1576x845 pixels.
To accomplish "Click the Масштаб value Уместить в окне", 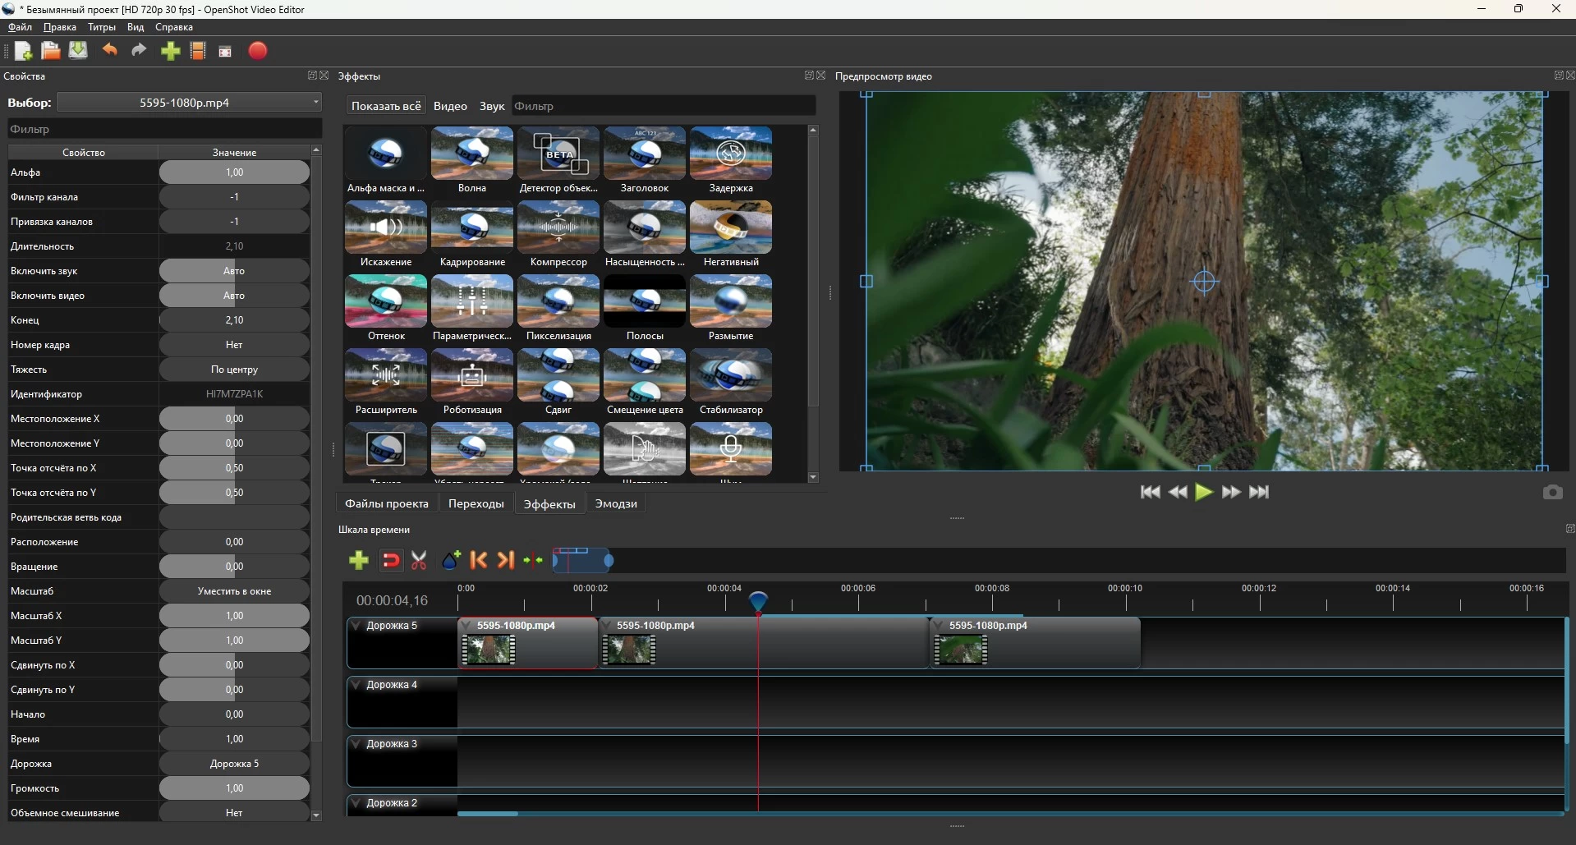I will 234,591.
